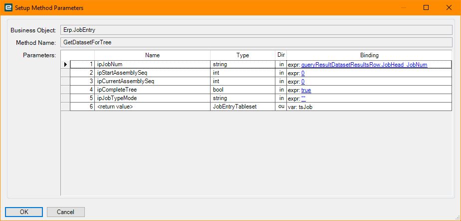Click the 'var: tsJob' binding cell

click(369, 107)
